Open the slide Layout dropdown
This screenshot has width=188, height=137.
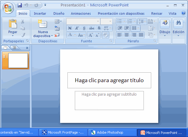tap(58, 21)
